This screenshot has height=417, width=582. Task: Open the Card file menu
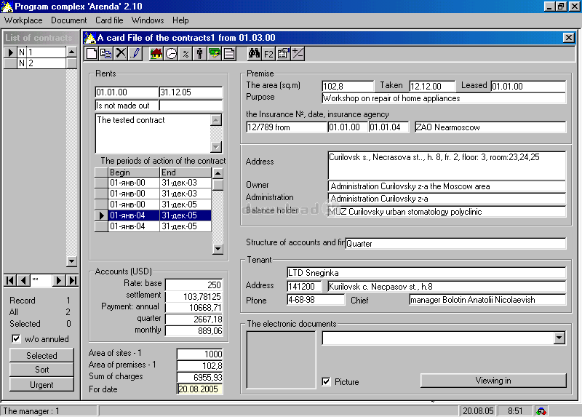click(109, 20)
